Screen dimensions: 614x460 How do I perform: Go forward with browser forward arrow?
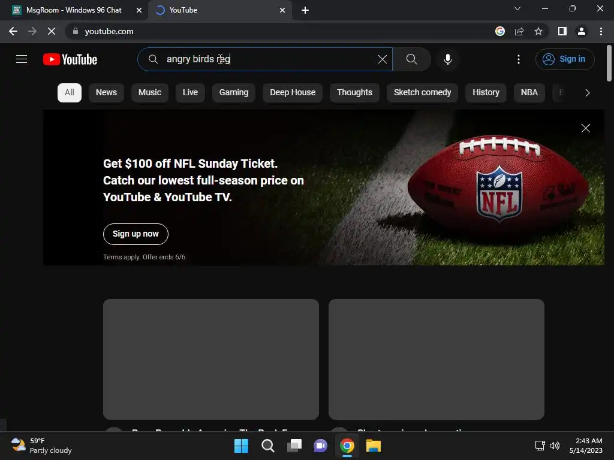[32, 31]
